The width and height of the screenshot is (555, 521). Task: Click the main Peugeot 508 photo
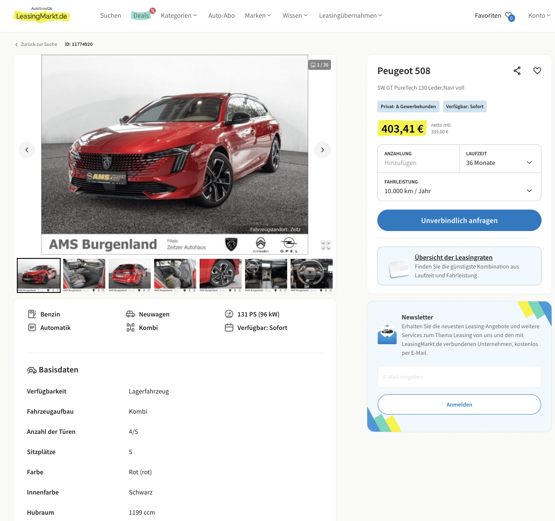coord(175,154)
